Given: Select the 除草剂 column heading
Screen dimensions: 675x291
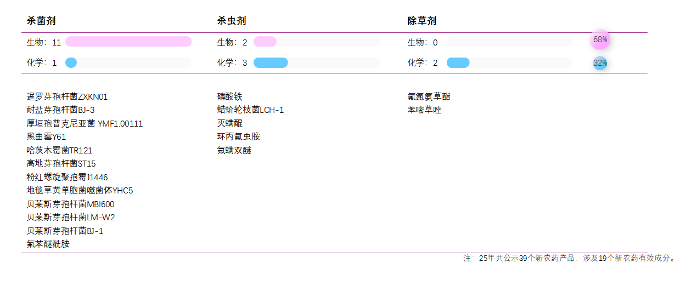Looking at the screenshot, I should (x=422, y=21).
